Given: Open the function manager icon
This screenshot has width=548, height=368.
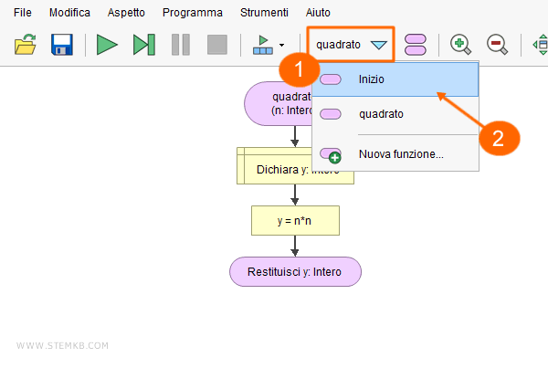Looking at the screenshot, I should (x=416, y=44).
